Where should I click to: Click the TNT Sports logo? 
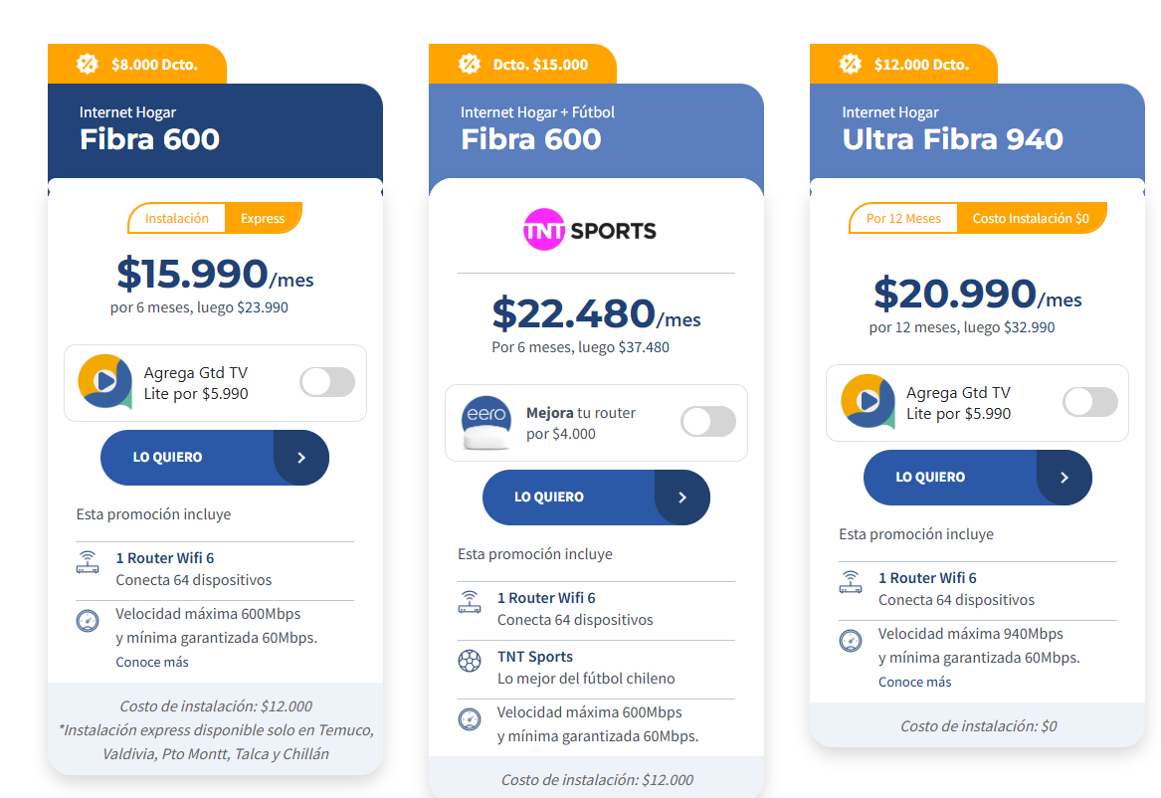[x=590, y=231]
